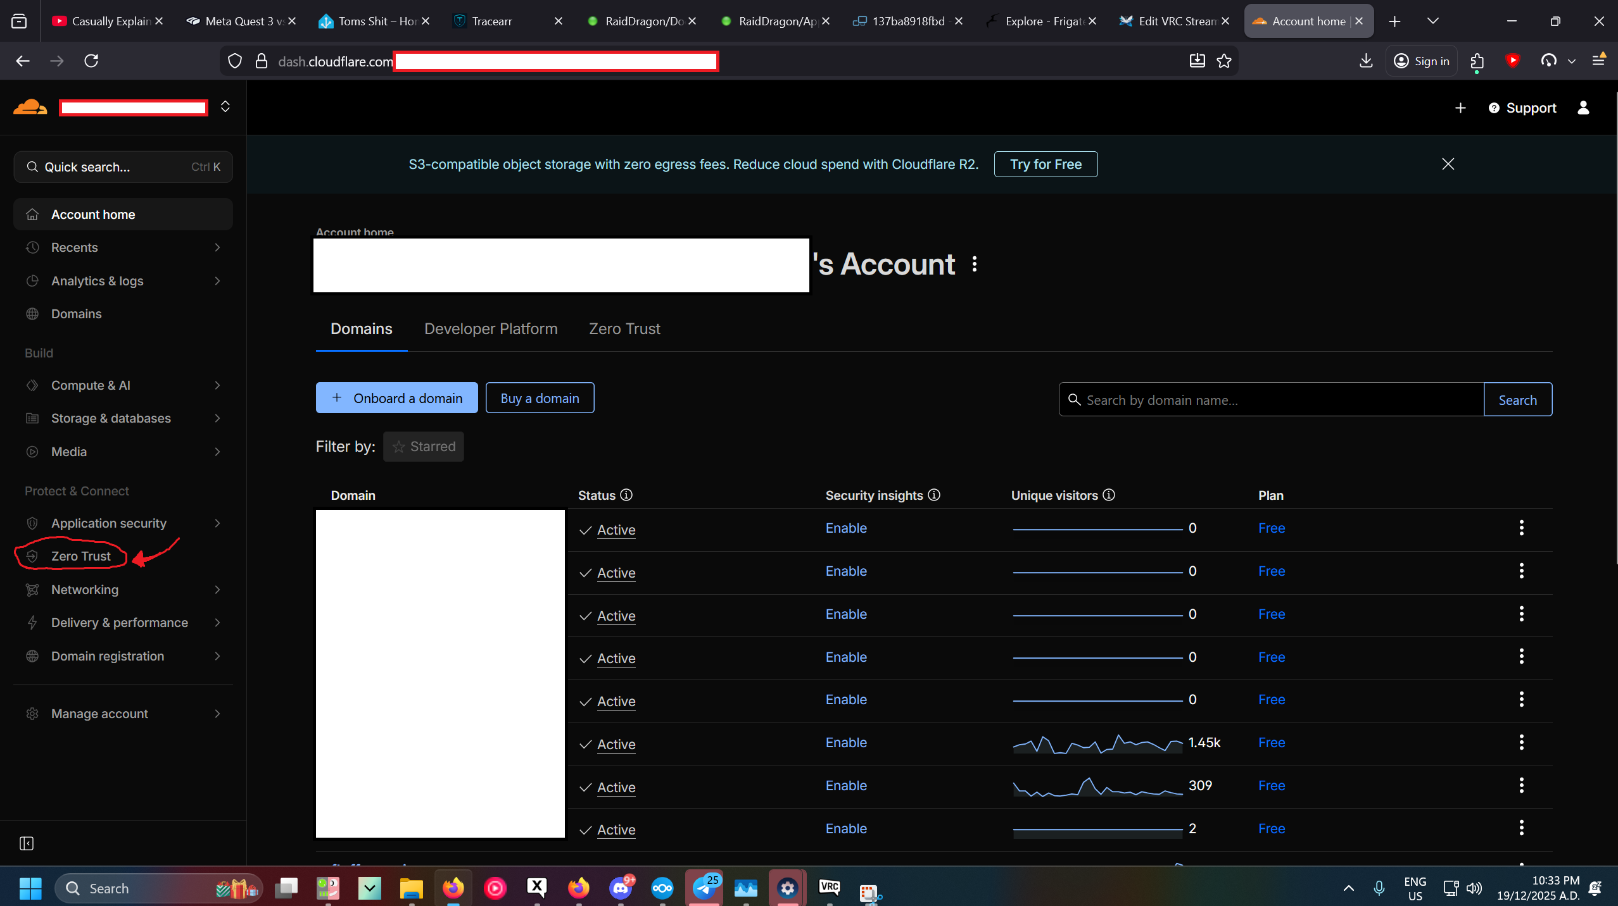Open the account switcher dropdown

225,107
